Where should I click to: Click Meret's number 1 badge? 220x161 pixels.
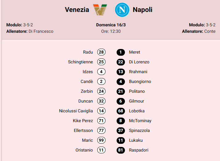tap(121, 52)
